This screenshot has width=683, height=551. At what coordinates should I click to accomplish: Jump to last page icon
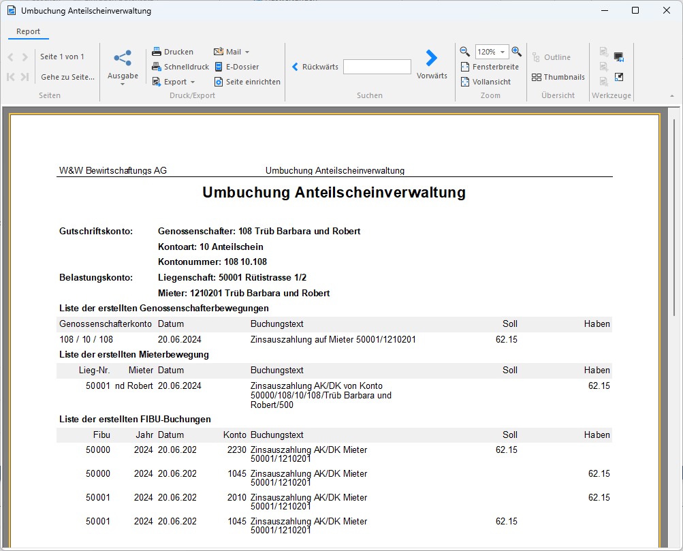(25, 77)
